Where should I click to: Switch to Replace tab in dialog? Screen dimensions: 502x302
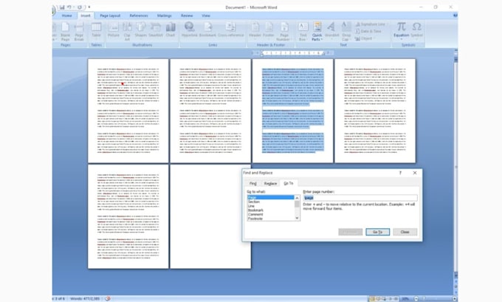pos(270,184)
